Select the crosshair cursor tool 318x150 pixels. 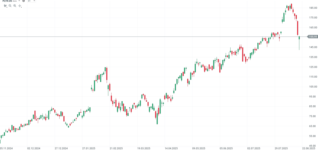[20, 6]
